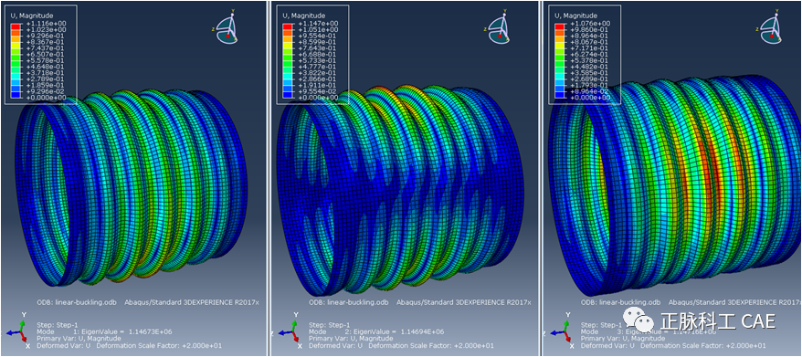The height and width of the screenshot is (357, 802).
Task: Click the 3D compass in middle viewport
Action: coord(500,27)
